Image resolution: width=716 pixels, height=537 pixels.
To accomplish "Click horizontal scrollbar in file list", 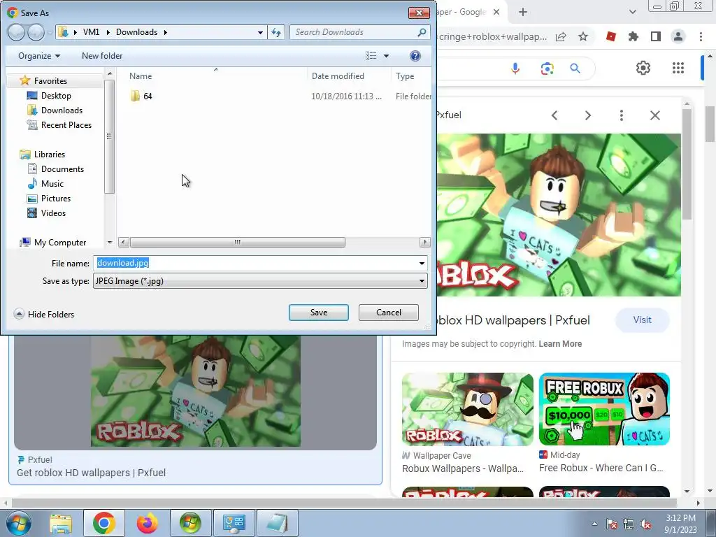I will point(238,242).
